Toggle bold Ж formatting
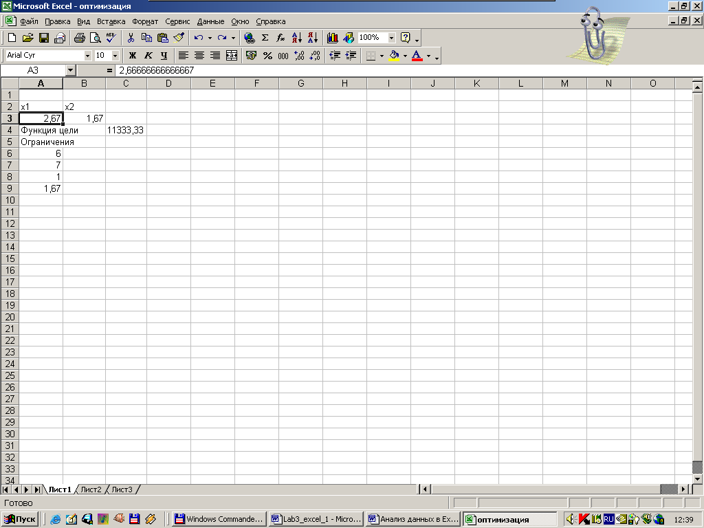704x528 pixels. pos(133,55)
